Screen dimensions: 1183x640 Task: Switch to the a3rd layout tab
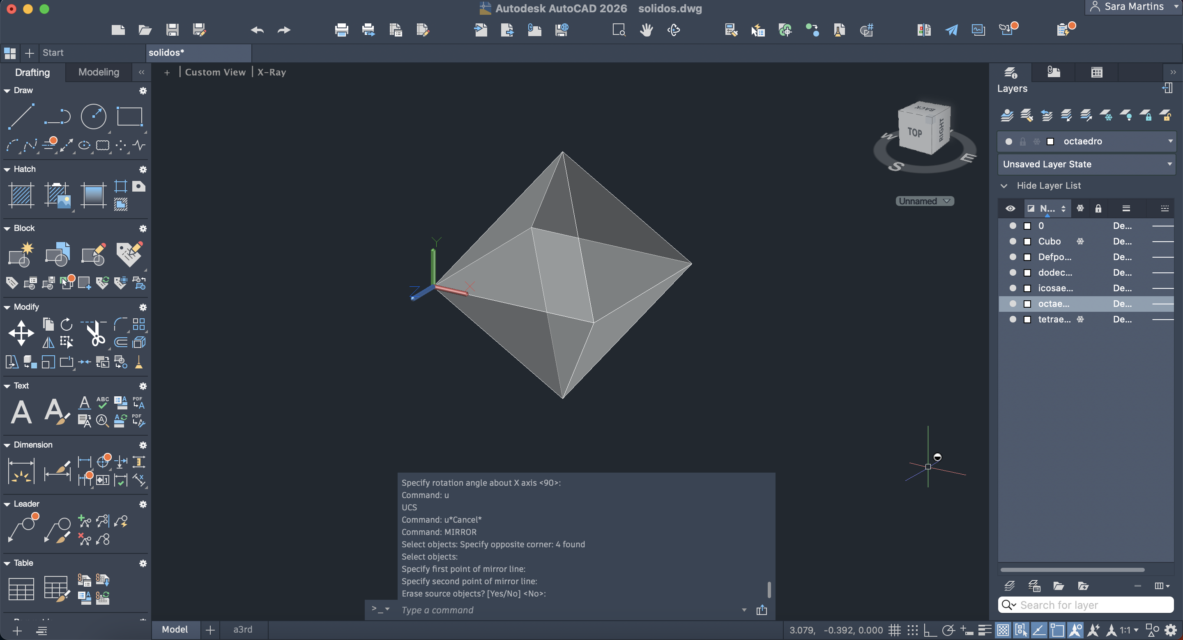[242, 629]
